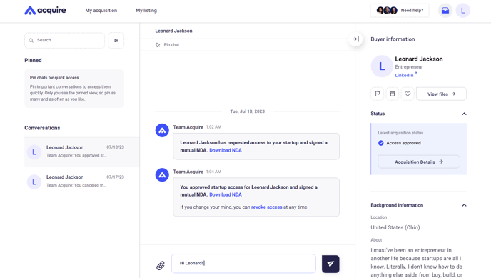Click Leonard Jackson chat header name
Image resolution: width=491 pixels, height=278 pixels.
click(x=174, y=31)
